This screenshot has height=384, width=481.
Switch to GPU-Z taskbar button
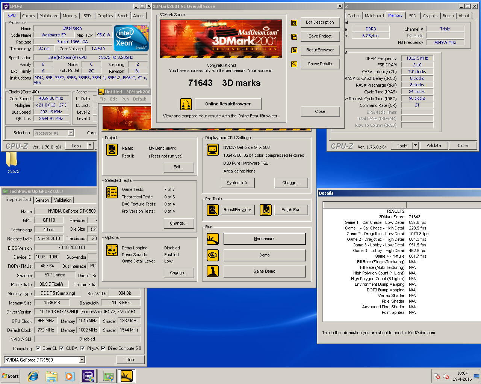108,376
